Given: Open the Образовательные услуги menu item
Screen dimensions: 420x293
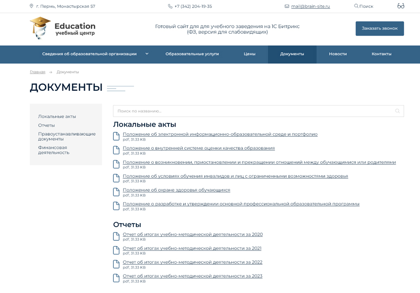Looking at the screenshot, I should pos(192,54).
